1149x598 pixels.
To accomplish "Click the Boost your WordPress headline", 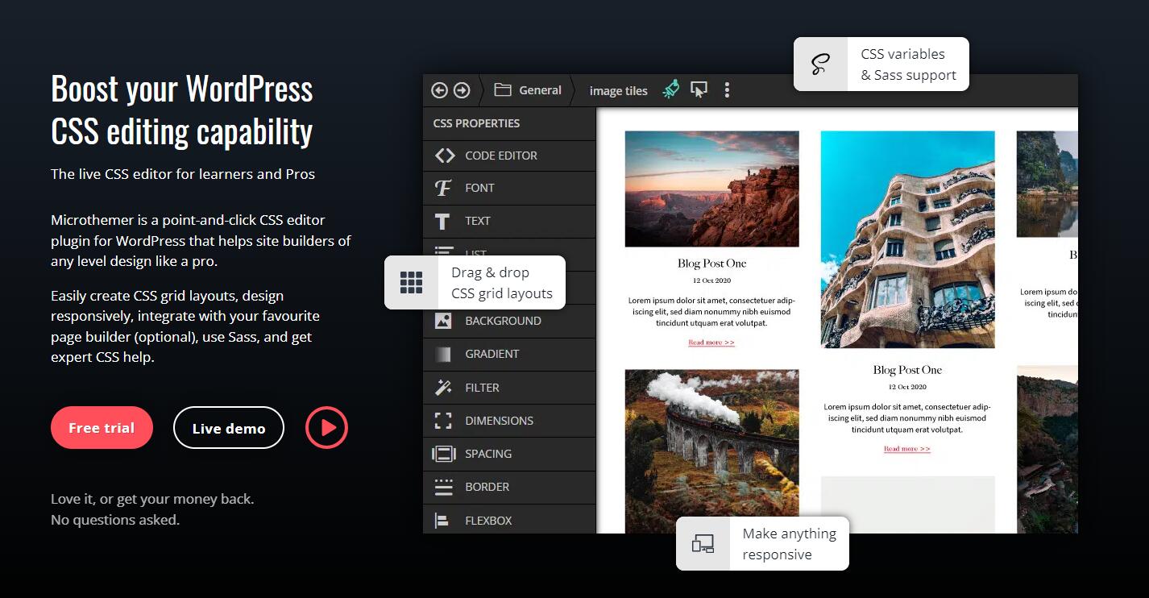I will click(182, 110).
